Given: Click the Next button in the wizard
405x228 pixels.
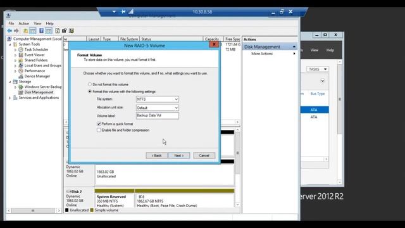Looking at the screenshot, I should point(179,155).
